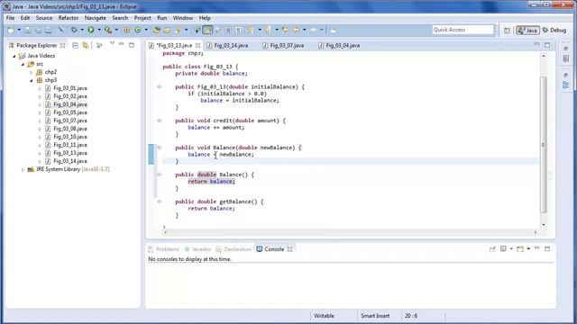Screen dimensions: 577x324
Task: Collapse the src folder node
Action: (x=23, y=64)
